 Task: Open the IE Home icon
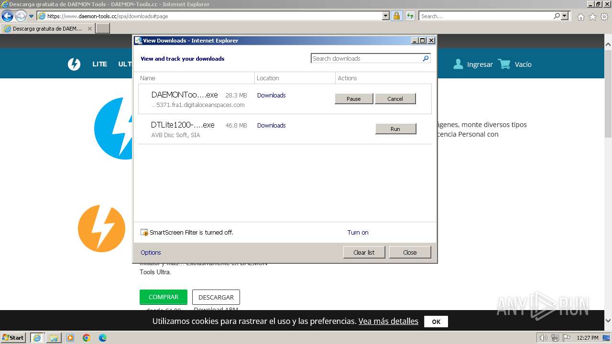pyautogui.click(x=580, y=17)
